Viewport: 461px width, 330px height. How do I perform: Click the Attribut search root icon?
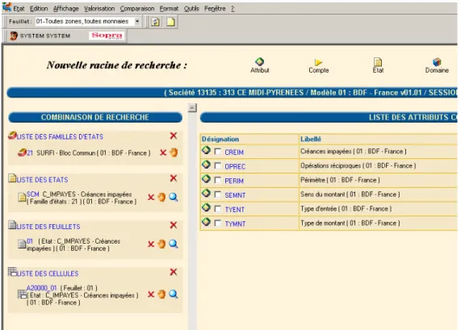click(x=260, y=61)
